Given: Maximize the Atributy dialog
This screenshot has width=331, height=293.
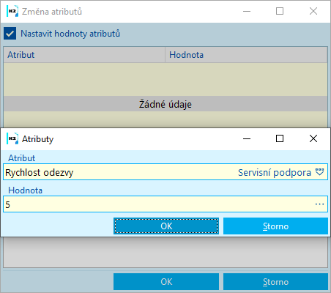Looking at the screenshot, I should tap(280, 138).
